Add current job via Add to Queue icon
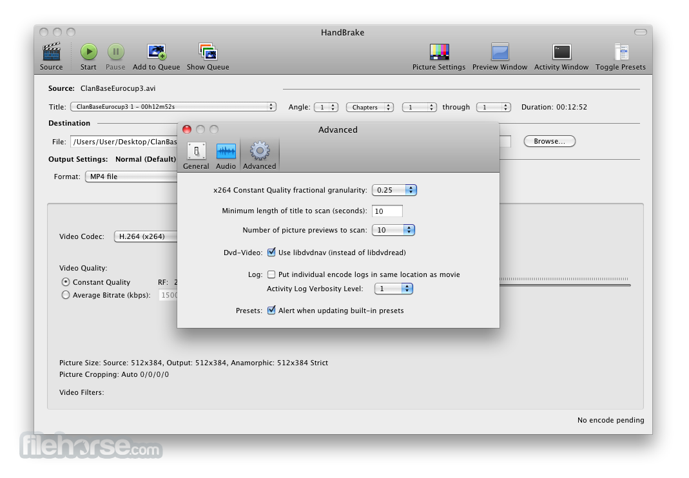689x478 pixels. pos(157,52)
